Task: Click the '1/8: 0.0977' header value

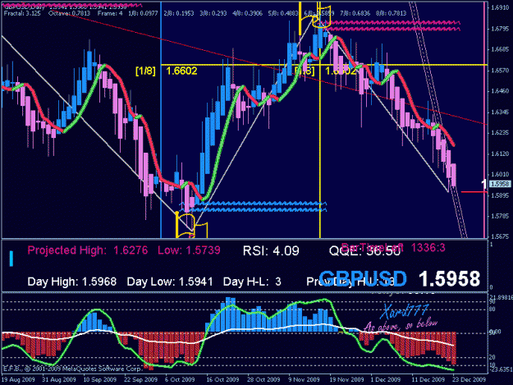Action: point(143,13)
